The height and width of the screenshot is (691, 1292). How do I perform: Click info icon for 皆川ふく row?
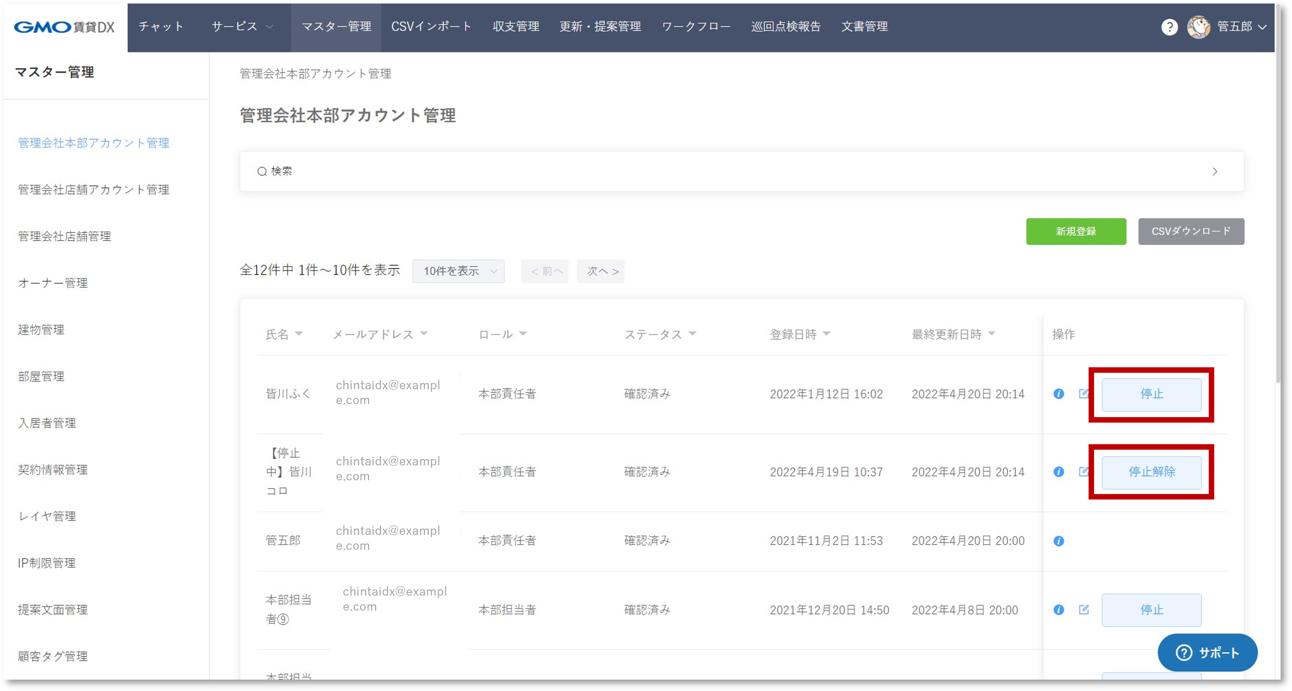(x=1058, y=394)
